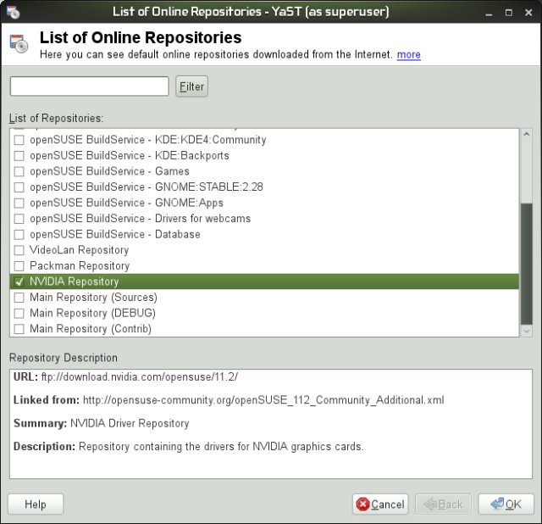The image size is (542, 524).
Task: Click the Help button
Action: click(x=36, y=504)
